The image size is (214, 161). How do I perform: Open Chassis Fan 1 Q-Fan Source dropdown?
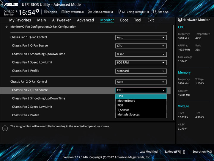coord(141,46)
